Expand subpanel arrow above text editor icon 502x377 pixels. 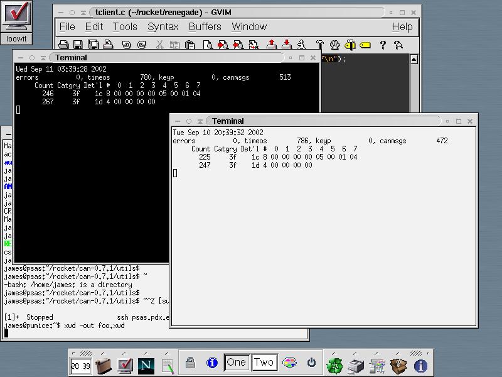coord(167,353)
